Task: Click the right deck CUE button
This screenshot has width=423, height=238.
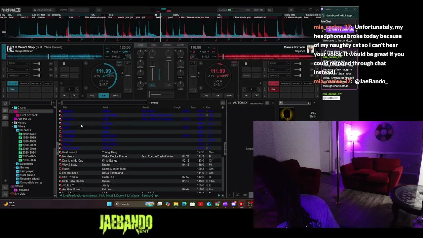Action: pos(206,96)
